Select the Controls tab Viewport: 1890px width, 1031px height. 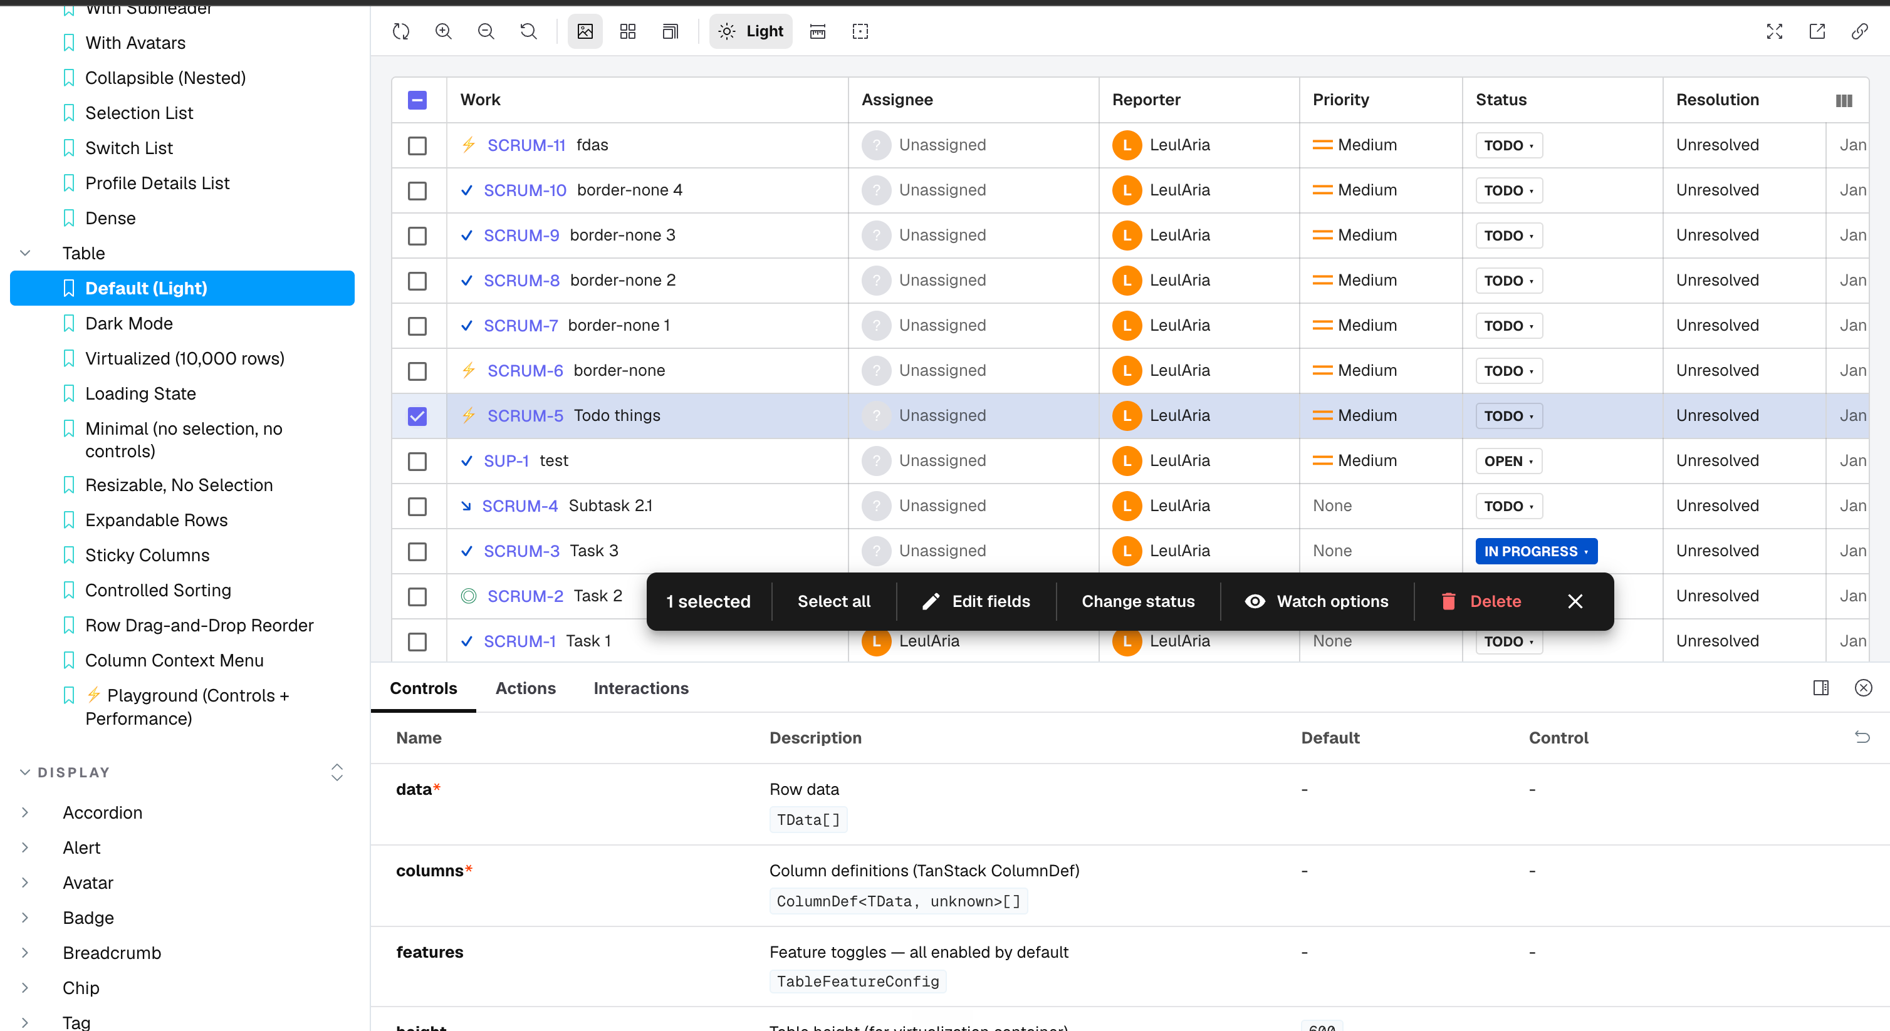(x=424, y=688)
